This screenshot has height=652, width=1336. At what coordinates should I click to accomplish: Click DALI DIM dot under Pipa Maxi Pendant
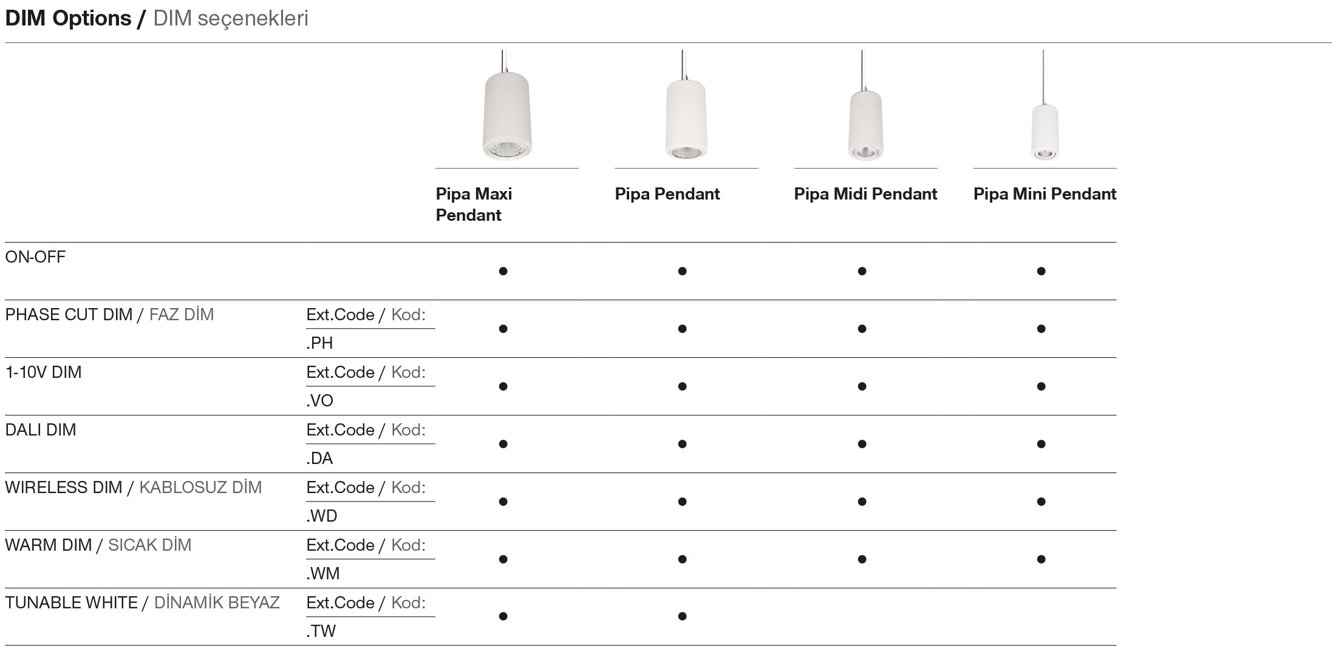click(x=503, y=444)
